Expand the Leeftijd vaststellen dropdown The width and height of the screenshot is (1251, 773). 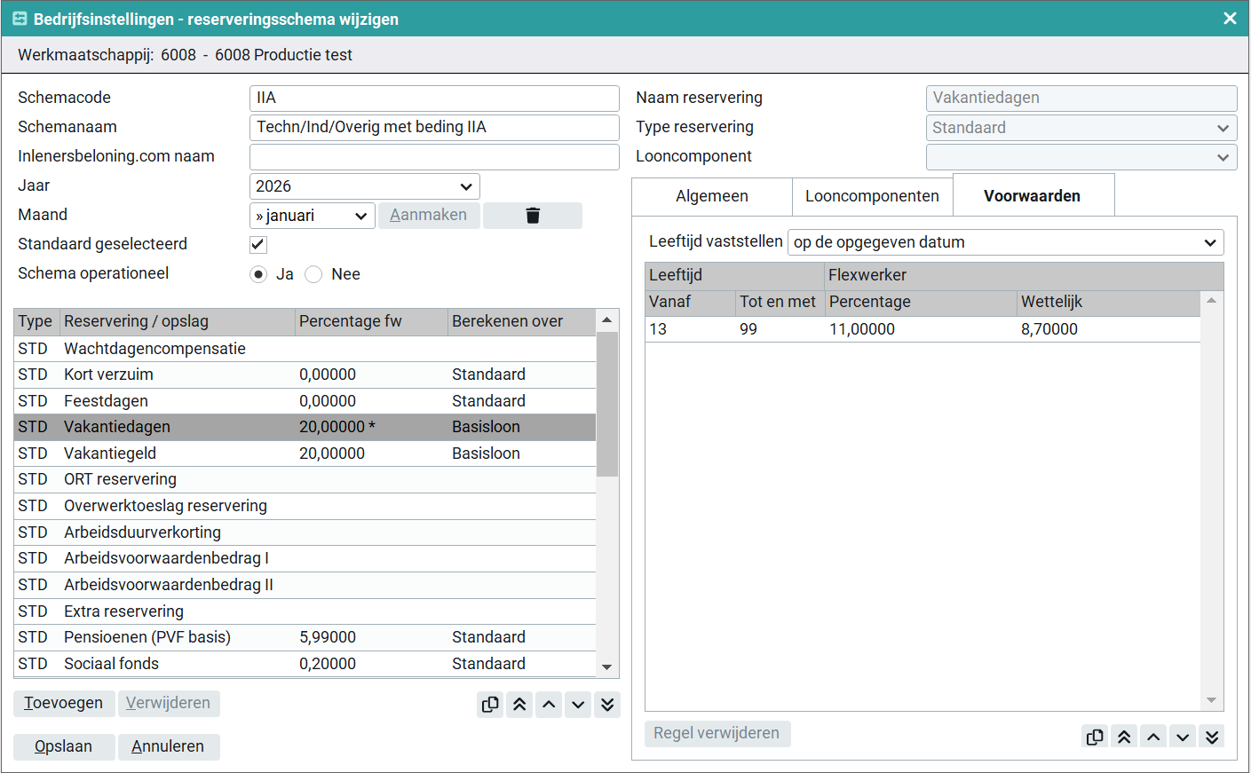pyautogui.click(x=1005, y=242)
